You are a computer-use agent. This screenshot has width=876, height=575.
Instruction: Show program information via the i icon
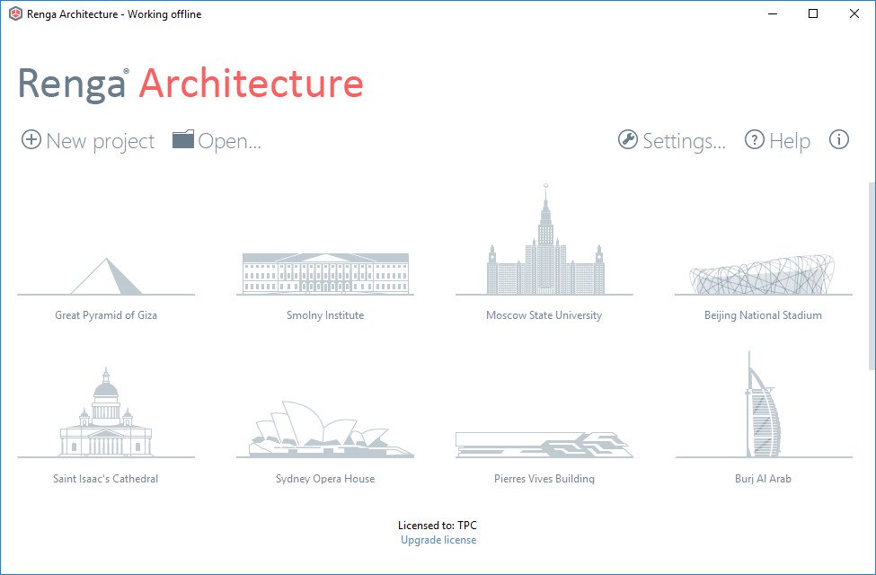tap(838, 139)
